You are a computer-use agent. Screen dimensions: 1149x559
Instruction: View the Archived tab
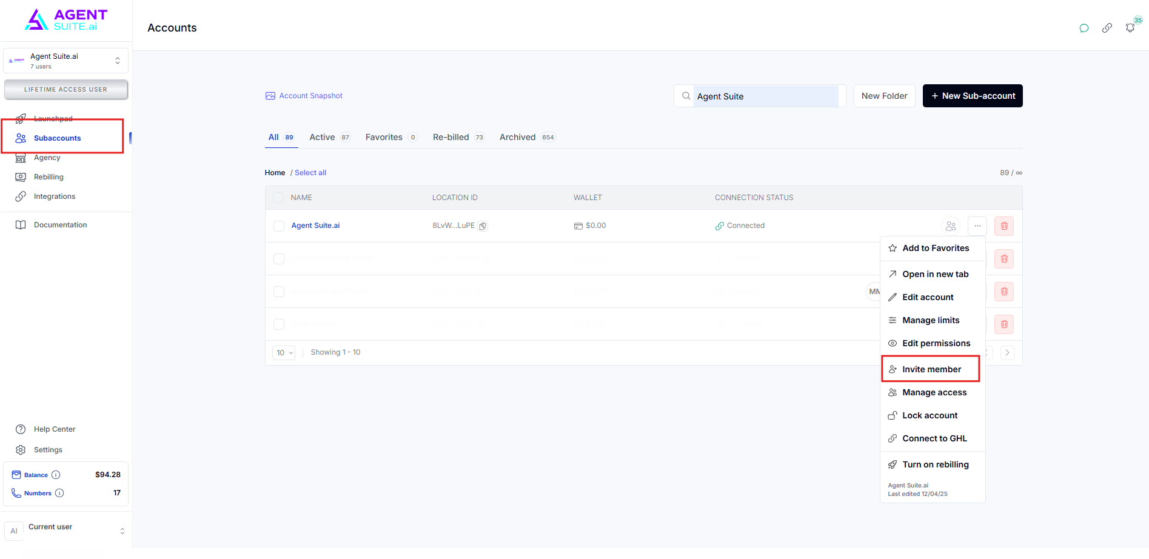[527, 138]
